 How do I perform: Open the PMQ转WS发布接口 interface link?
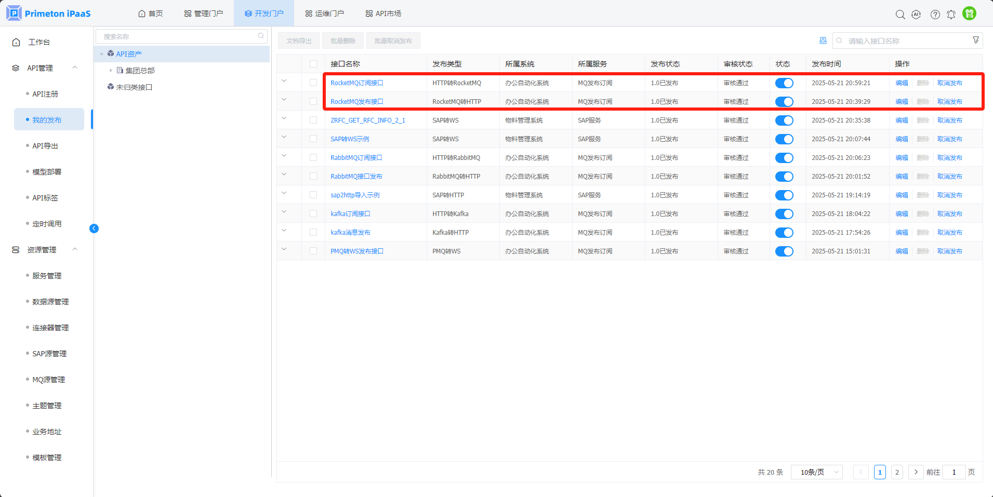[x=356, y=251]
